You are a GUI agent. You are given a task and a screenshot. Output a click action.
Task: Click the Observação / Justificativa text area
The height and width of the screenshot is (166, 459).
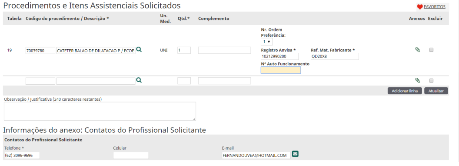coord(100,111)
